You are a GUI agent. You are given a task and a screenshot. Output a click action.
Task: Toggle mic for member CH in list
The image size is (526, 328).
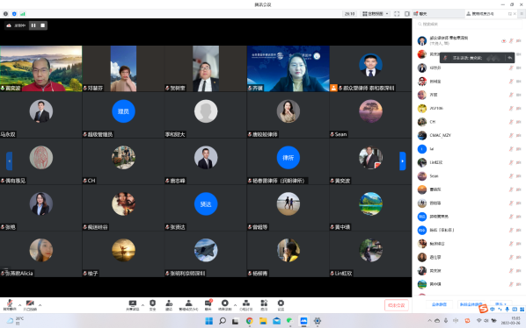[x=511, y=122]
